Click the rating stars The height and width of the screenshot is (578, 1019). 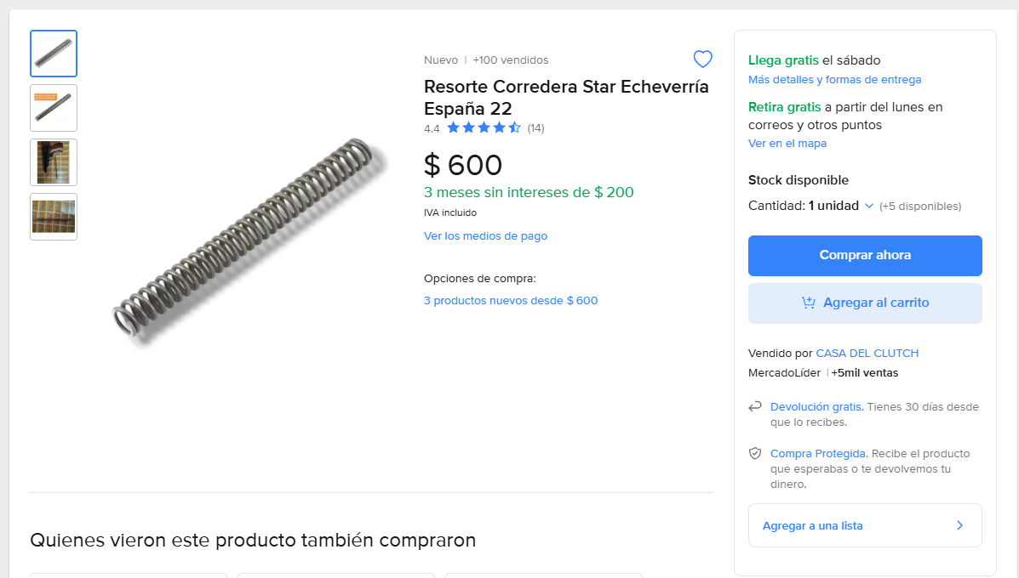tap(483, 128)
